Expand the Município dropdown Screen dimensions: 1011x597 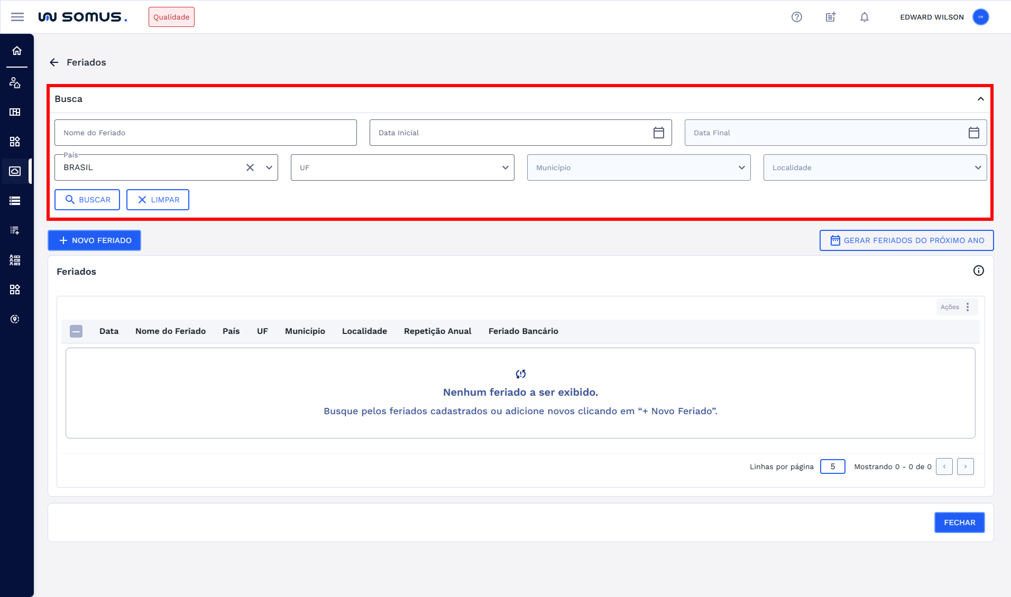click(x=741, y=167)
